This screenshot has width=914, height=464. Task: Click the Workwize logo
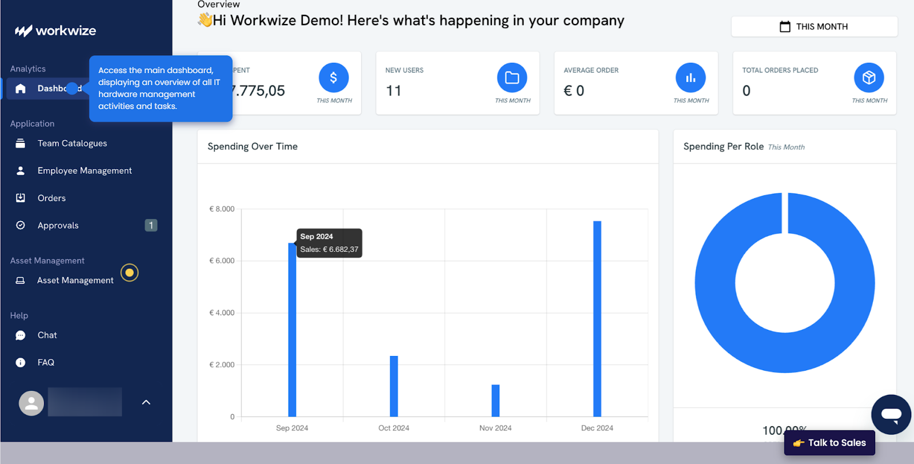(x=55, y=31)
